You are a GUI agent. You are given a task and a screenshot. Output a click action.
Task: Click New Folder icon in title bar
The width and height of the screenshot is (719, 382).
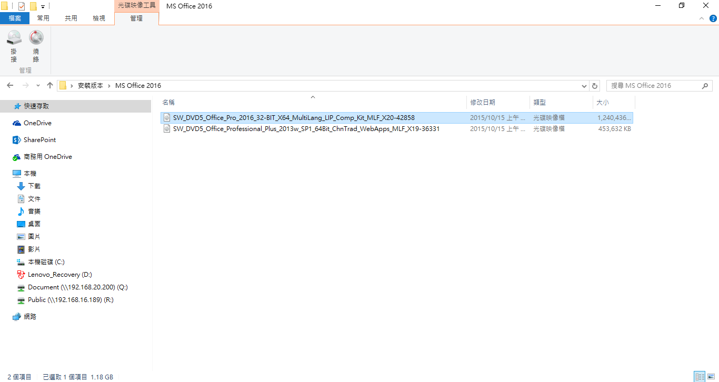pos(33,6)
